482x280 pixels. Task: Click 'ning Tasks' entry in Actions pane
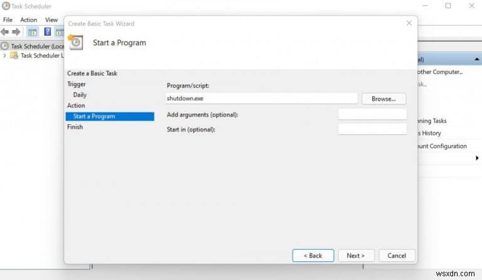pos(432,121)
